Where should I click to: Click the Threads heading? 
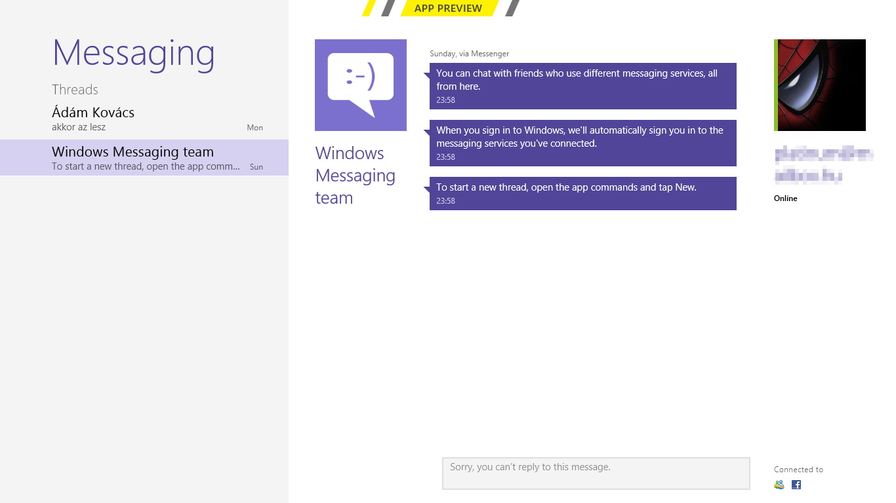coord(75,90)
